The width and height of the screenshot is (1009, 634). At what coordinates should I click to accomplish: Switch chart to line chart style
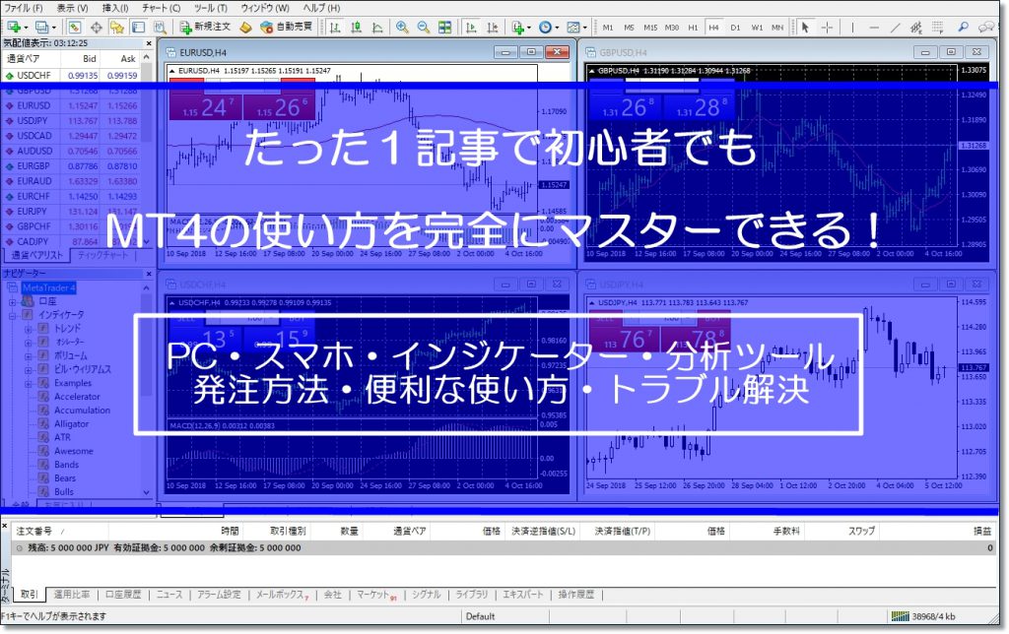click(377, 28)
